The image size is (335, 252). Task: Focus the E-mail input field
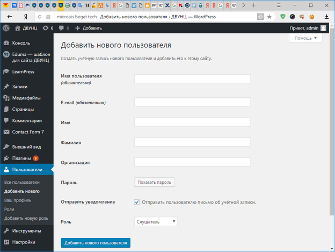click(192, 102)
